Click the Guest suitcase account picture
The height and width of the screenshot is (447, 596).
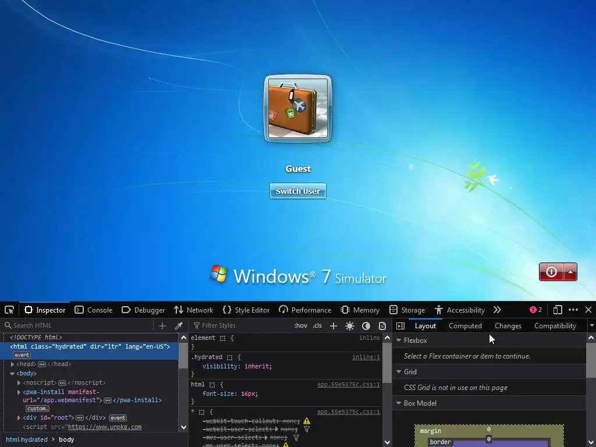[298, 108]
